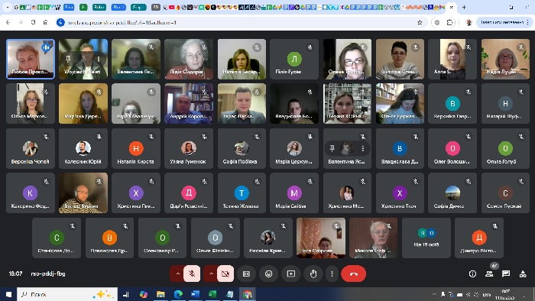Expand video settings chevron beside camera

point(211,273)
